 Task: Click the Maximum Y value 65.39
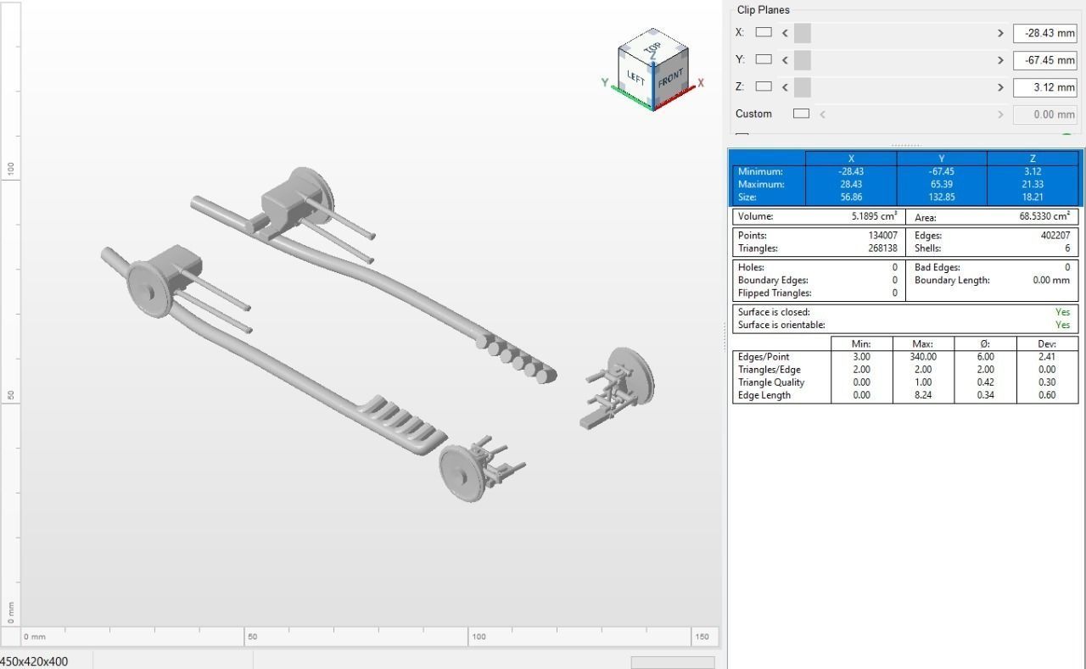[942, 184]
